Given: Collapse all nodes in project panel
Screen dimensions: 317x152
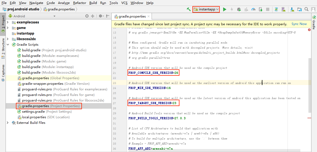Looking at the screenshot, I should tap(93, 16).
